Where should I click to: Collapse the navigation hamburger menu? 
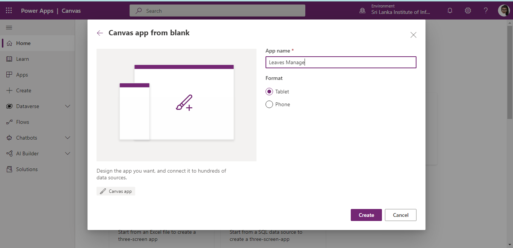[x=9, y=28]
